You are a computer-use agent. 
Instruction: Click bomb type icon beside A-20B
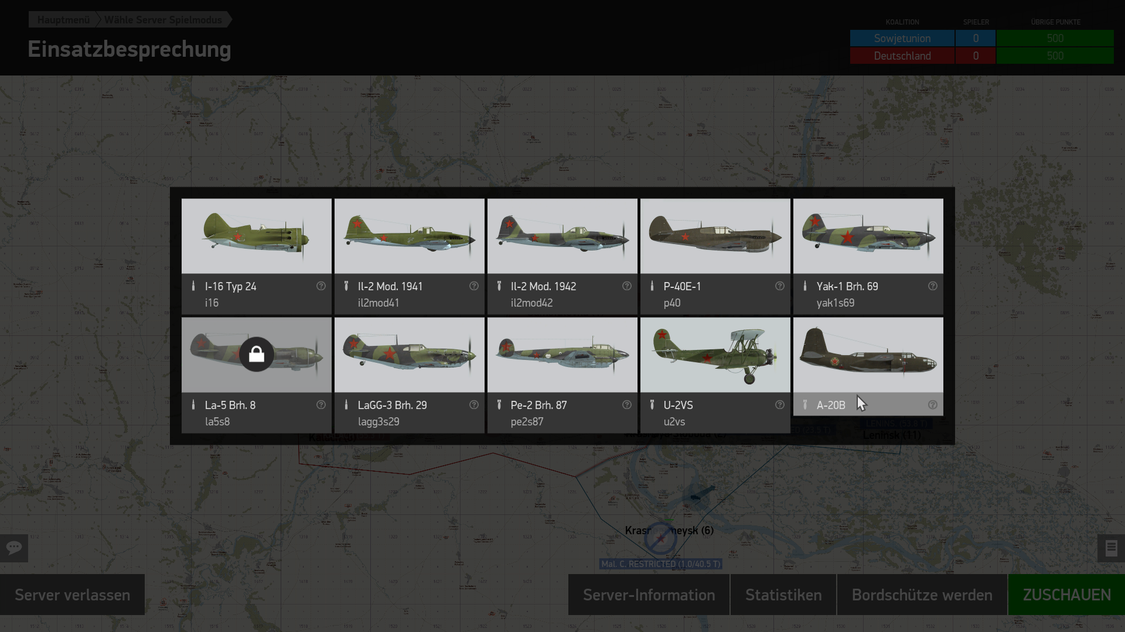[x=805, y=405]
